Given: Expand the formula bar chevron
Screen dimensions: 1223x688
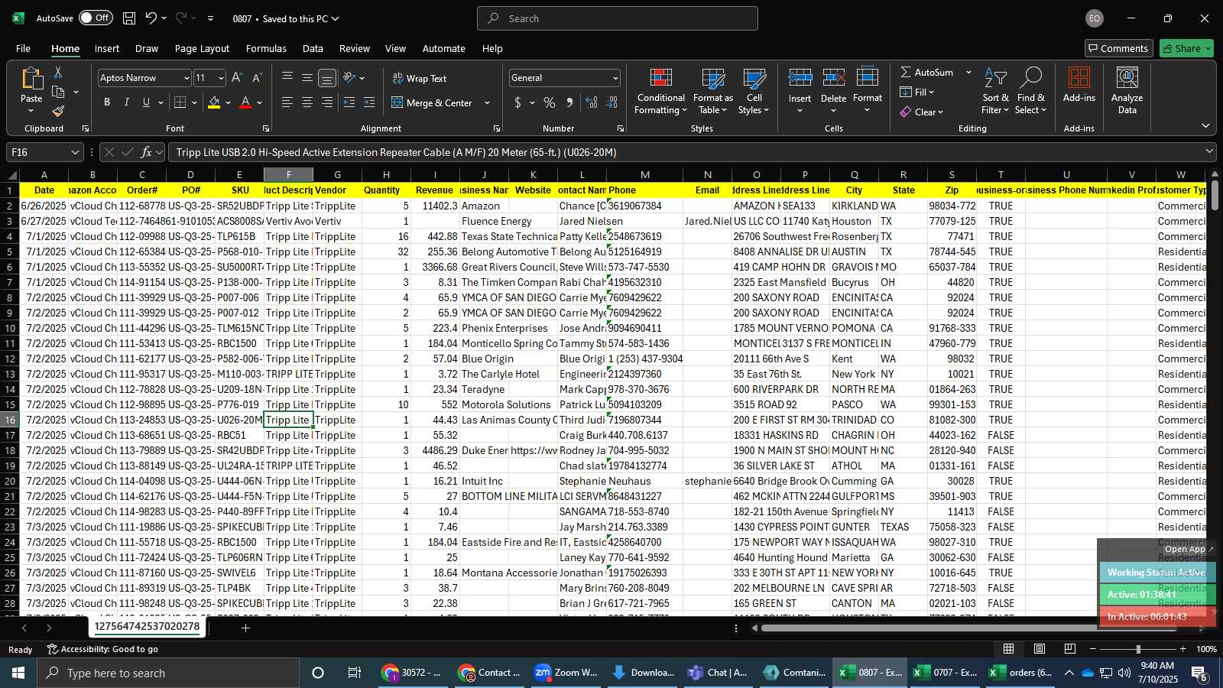Looking at the screenshot, I should [x=1209, y=151].
